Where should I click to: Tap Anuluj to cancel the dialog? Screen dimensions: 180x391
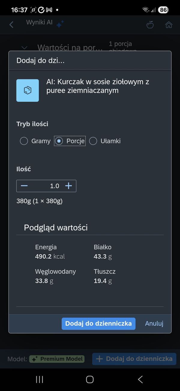coord(154,324)
